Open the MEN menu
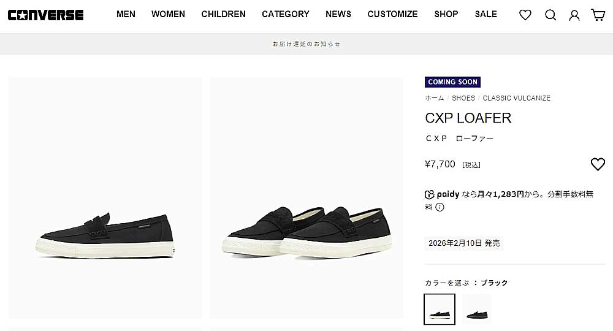The image size is (613, 331). coord(126,14)
